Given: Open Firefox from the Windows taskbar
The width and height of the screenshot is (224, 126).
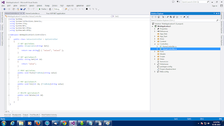Looking at the screenshot, I should tap(38, 123).
